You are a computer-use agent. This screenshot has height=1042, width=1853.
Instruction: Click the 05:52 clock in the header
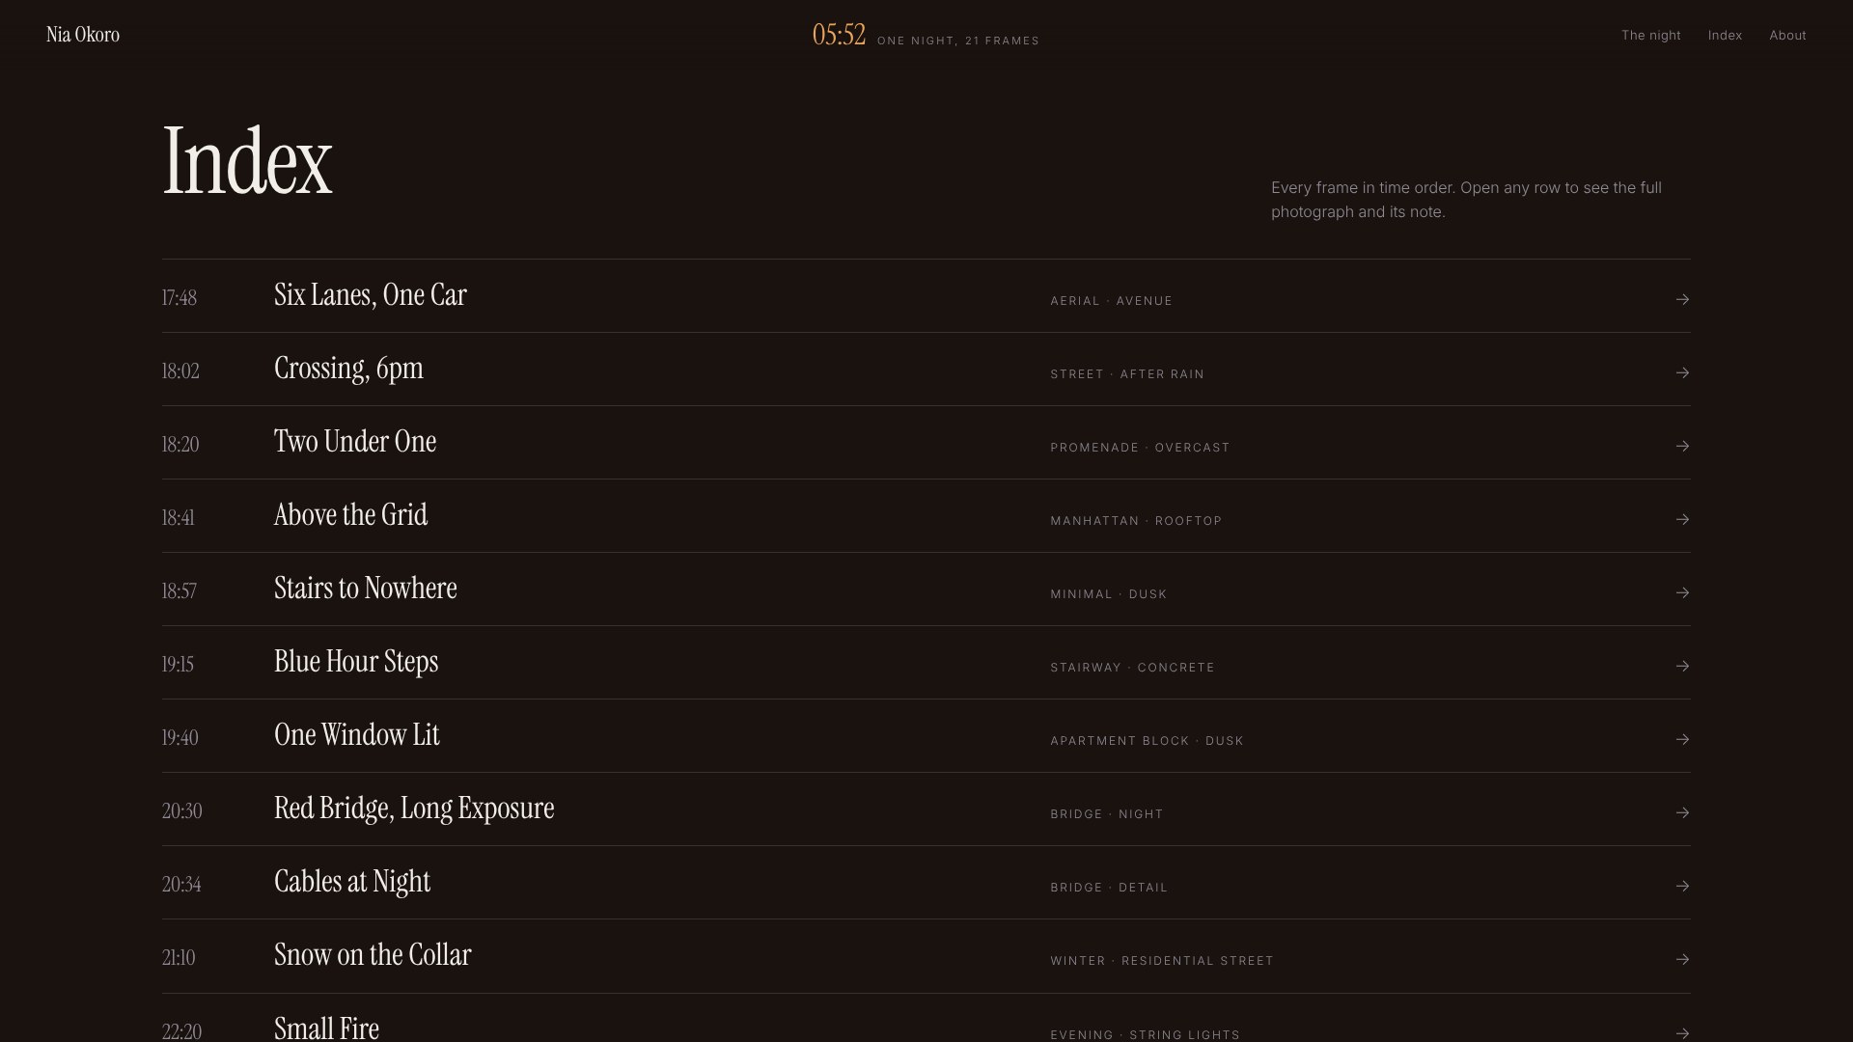[x=839, y=35]
